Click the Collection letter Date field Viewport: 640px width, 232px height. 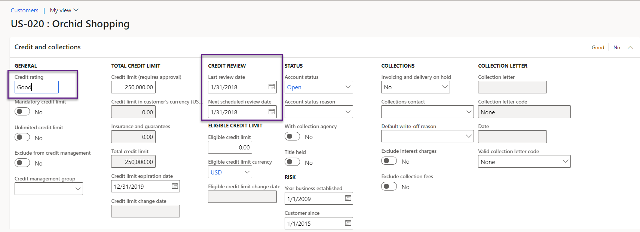512,137
